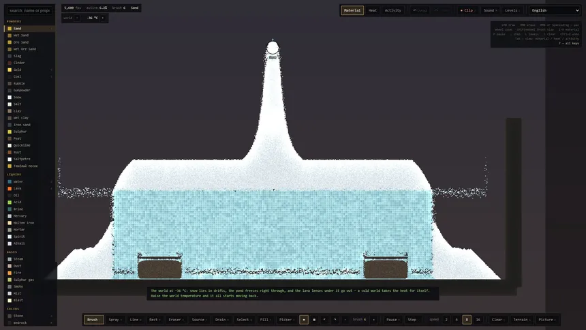
Task: Set simulation speed to 16
Action: coord(478,320)
